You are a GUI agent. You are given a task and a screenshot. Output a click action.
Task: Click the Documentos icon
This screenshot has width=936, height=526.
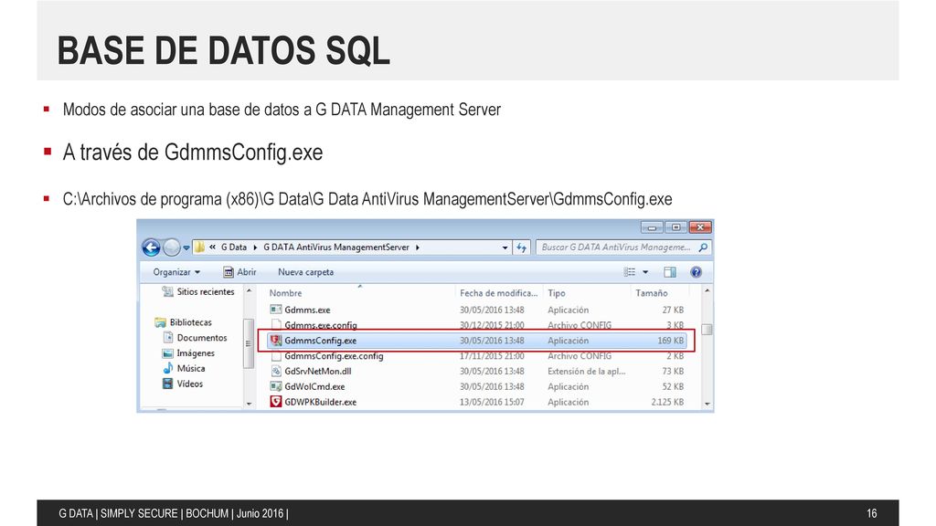(x=168, y=338)
